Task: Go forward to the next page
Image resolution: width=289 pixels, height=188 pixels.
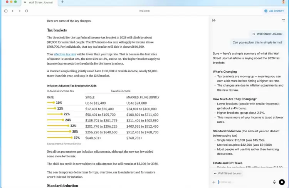Action: (20, 11)
